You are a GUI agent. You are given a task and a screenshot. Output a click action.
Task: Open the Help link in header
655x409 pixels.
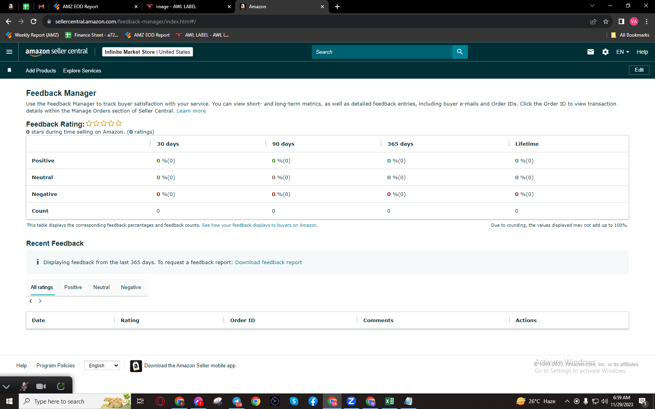(x=642, y=52)
